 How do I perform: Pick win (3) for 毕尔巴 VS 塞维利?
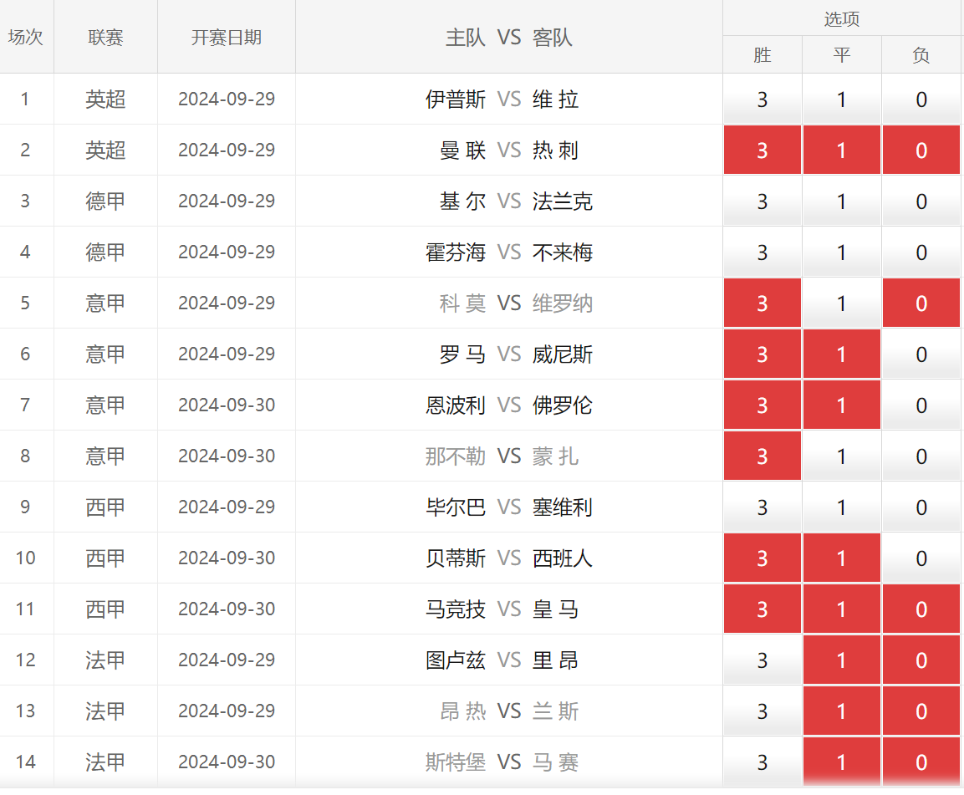click(x=763, y=507)
